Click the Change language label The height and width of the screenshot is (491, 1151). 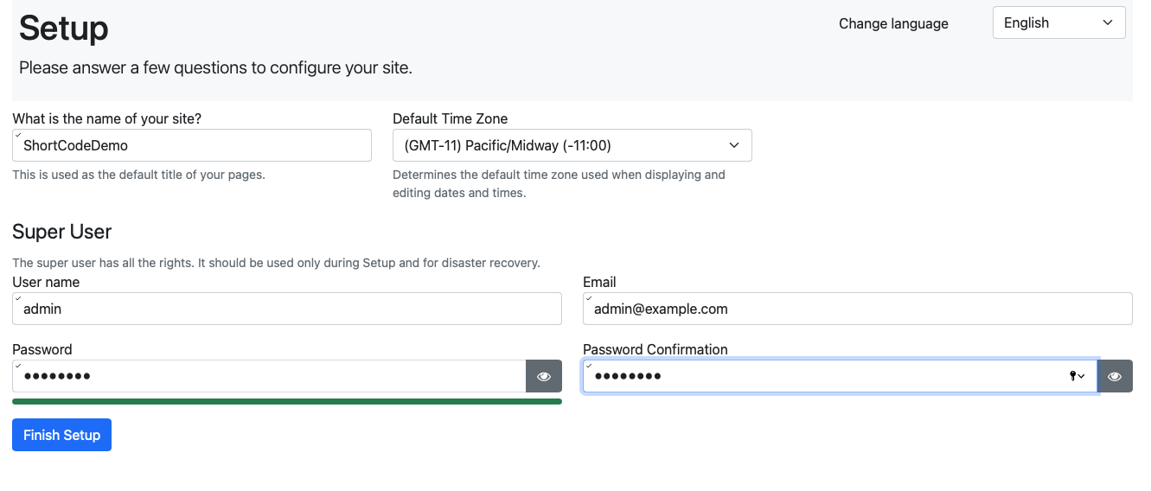[x=893, y=23]
